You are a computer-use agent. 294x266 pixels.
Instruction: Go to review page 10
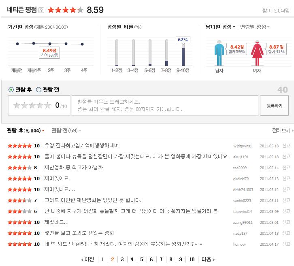pyautogui.click(x=192, y=259)
